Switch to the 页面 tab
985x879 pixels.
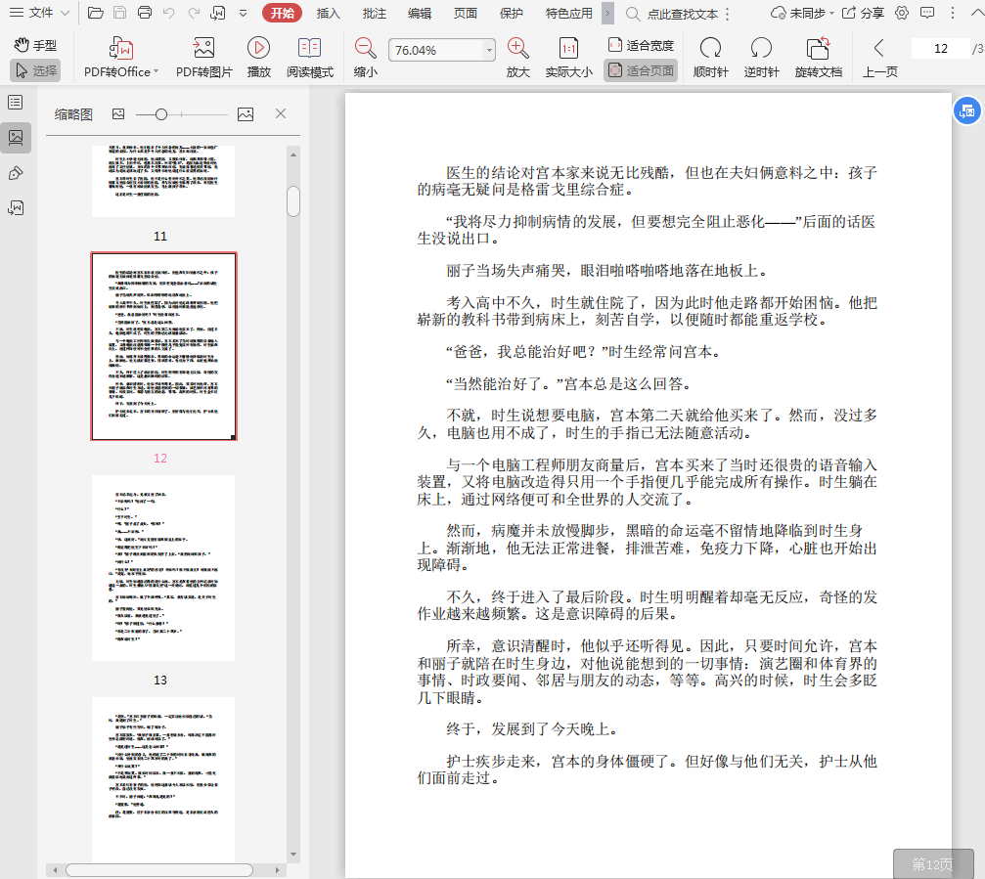point(466,13)
